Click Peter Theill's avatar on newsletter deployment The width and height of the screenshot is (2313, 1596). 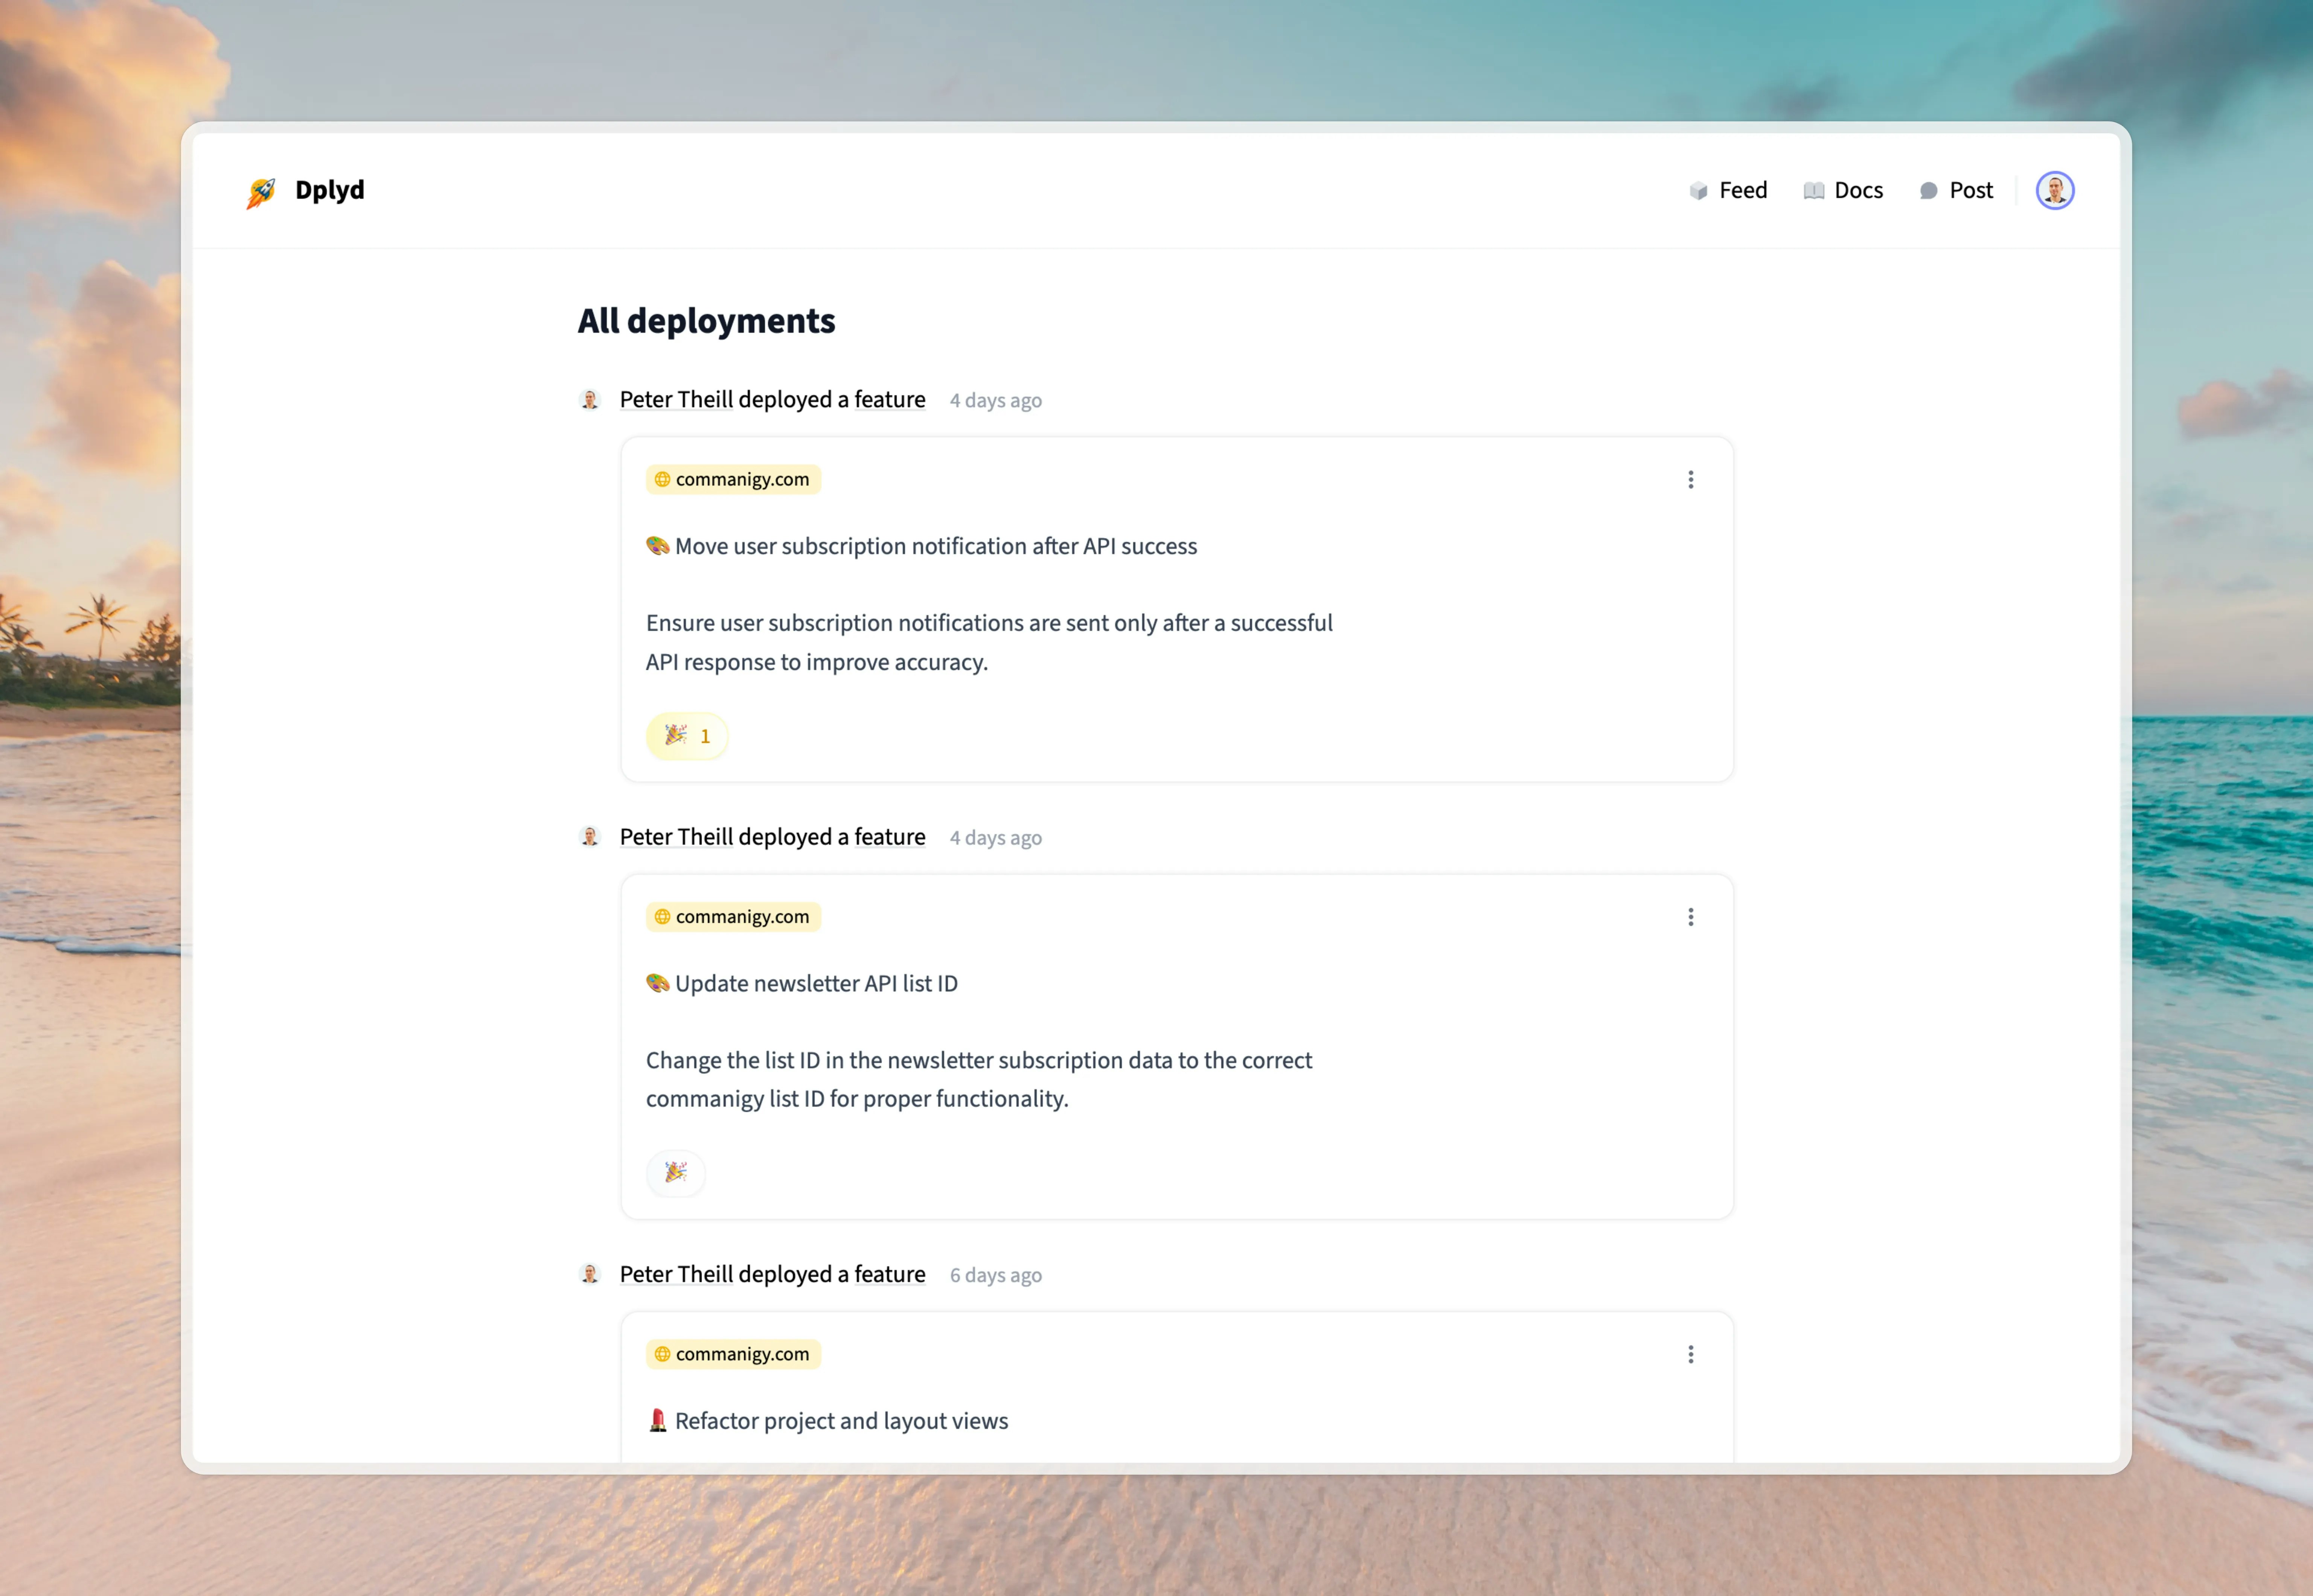590,837
